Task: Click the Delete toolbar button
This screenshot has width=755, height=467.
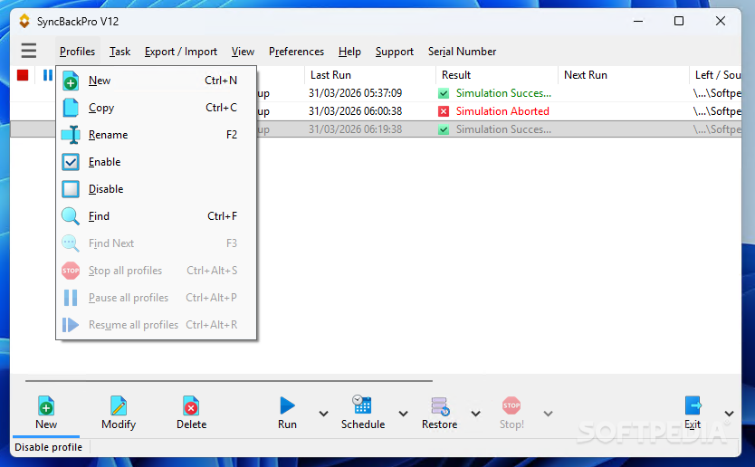Action: point(191,413)
